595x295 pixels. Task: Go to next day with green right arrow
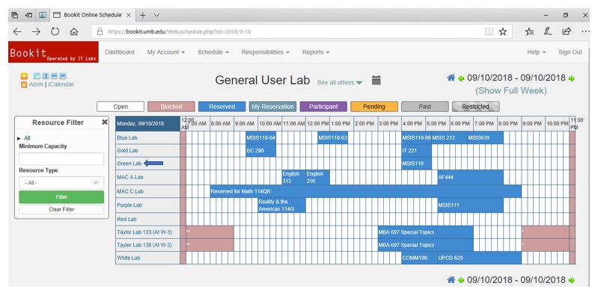[x=572, y=78]
